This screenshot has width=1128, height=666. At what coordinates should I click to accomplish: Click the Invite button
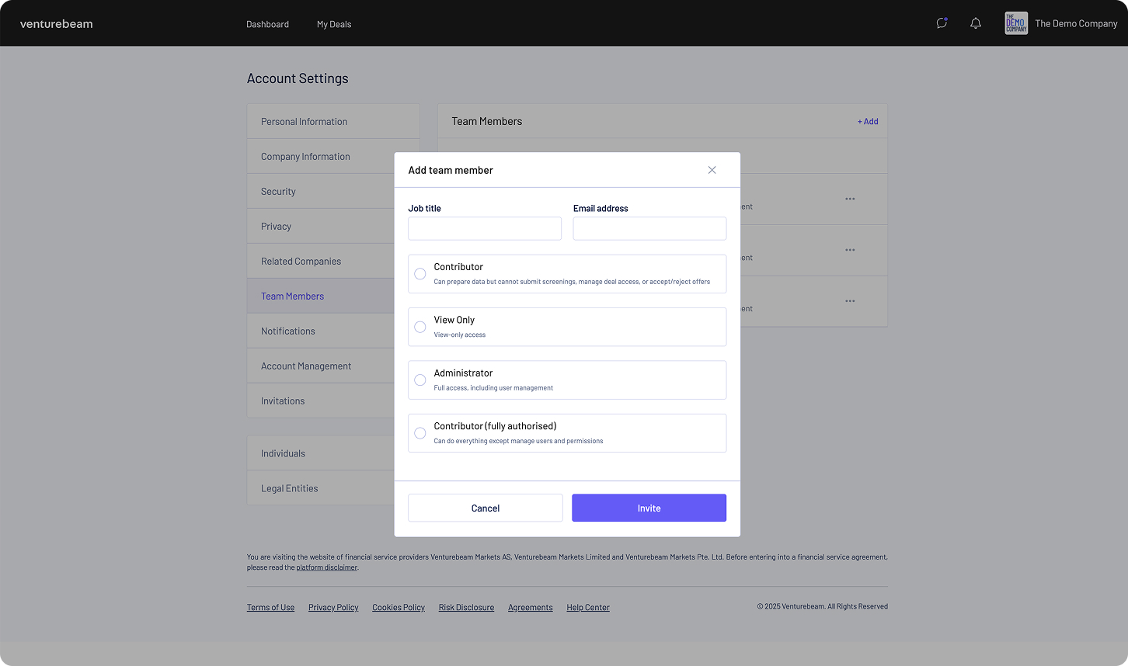coord(649,508)
